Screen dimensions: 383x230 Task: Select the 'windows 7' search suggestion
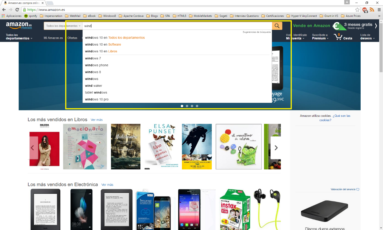[x=93, y=58]
